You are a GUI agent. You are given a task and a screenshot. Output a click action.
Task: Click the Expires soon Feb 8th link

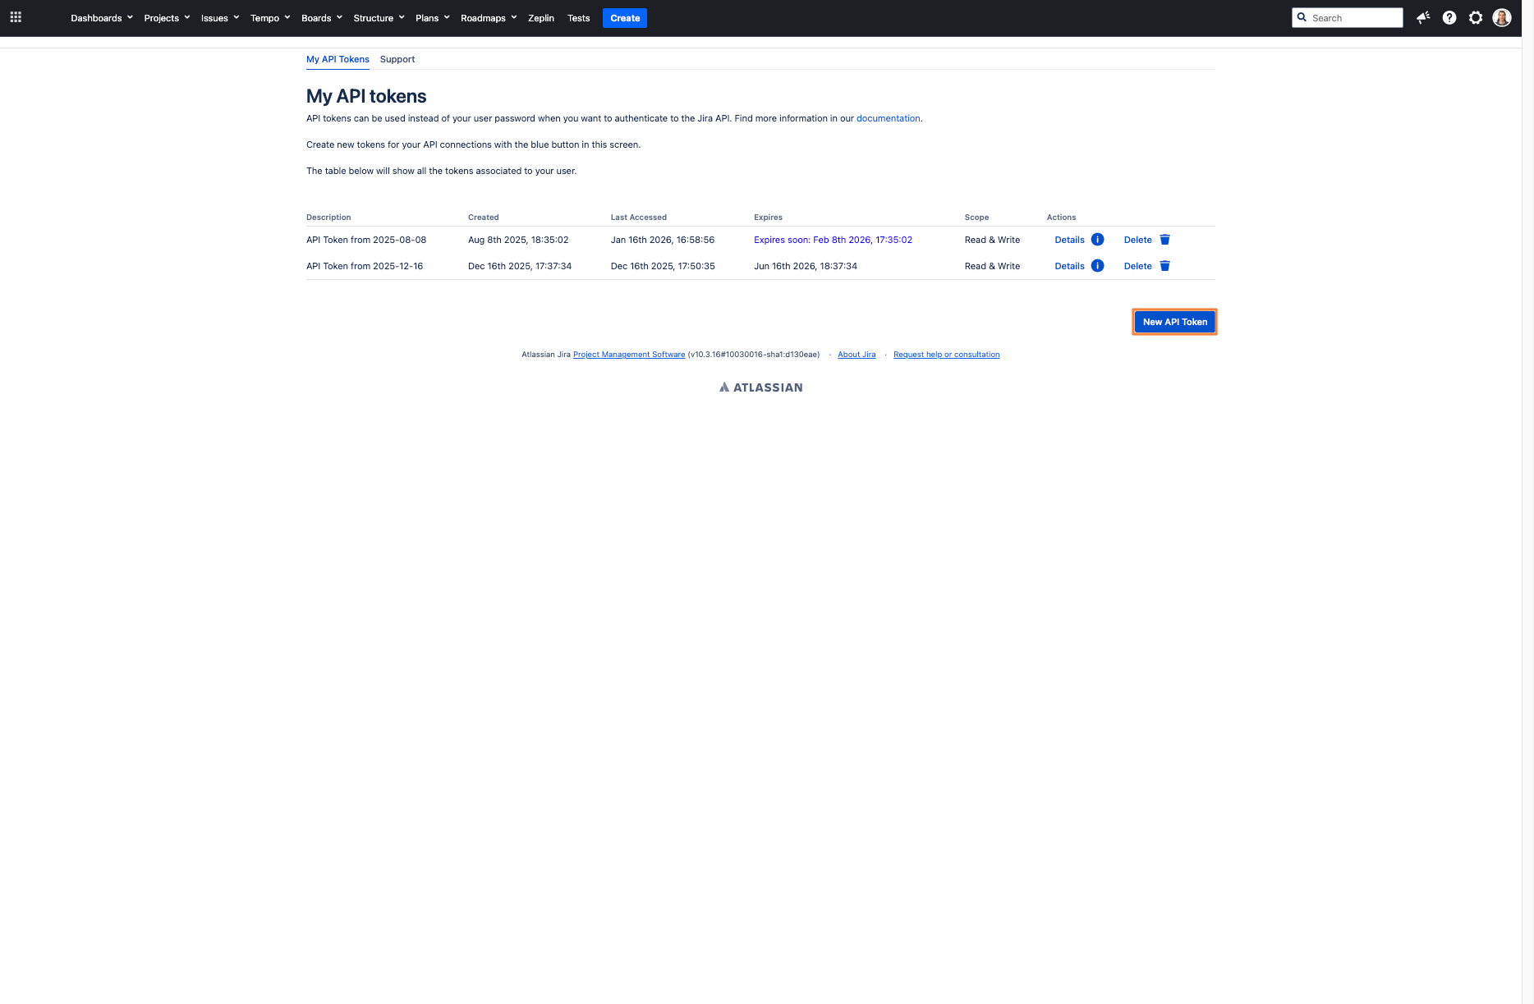tap(833, 240)
